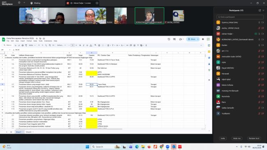267x150 pixels.
Task: Switch to the Sheet2 tab
Action: 29,132
